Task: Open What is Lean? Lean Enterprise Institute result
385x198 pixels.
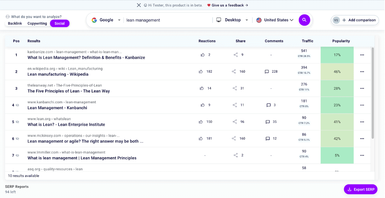Action: click(x=66, y=124)
